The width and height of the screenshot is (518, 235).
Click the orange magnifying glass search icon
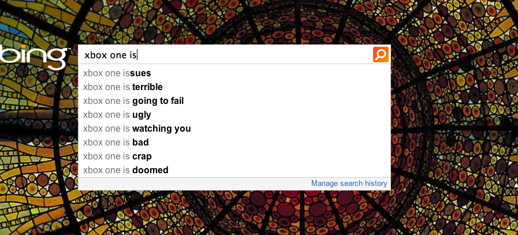(381, 54)
